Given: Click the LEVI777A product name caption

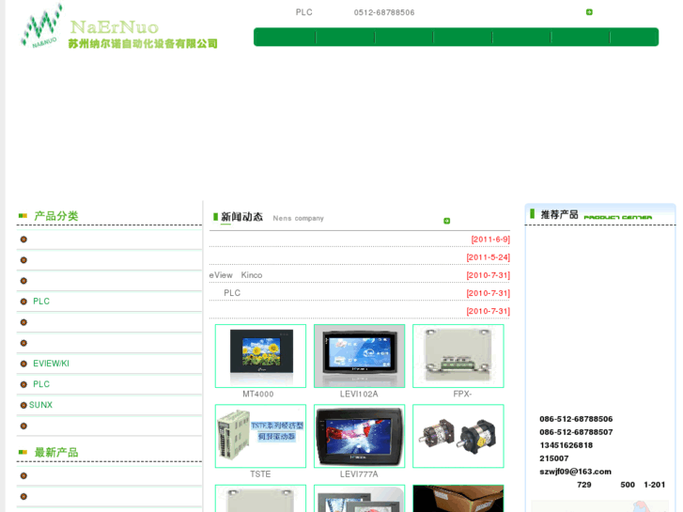Looking at the screenshot, I should [x=359, y=474].
